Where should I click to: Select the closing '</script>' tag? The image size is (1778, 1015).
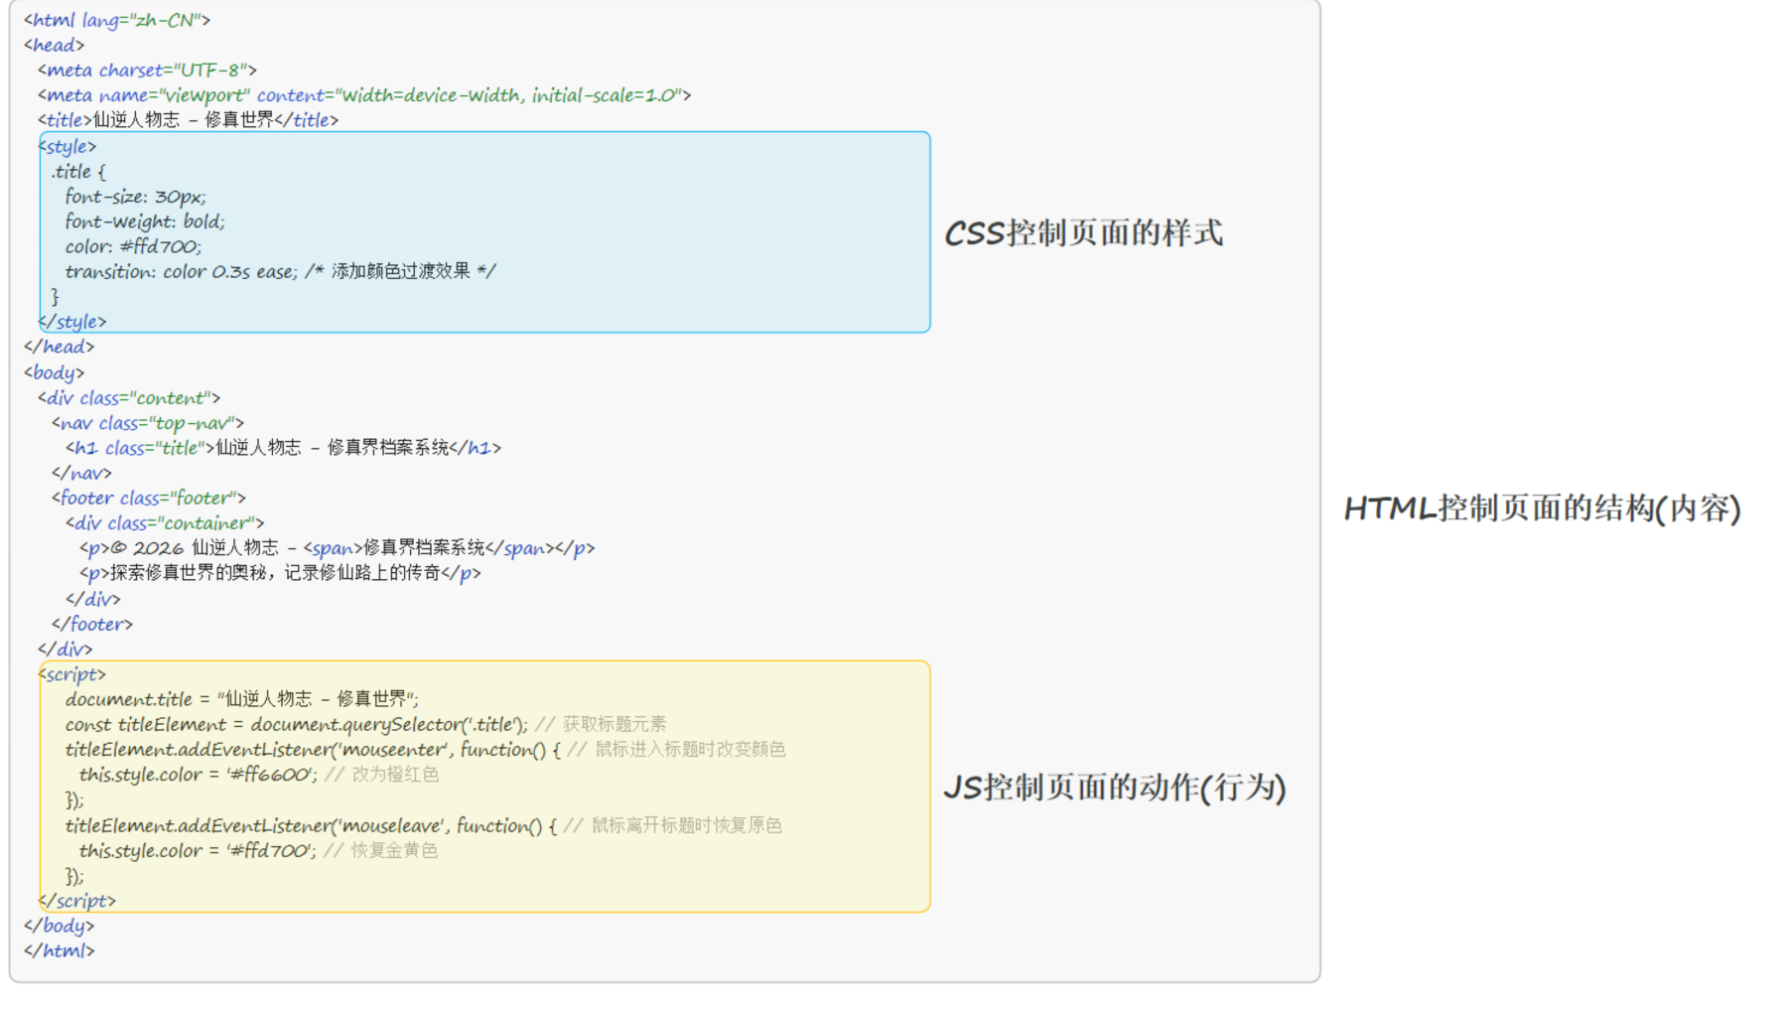[x=77, y=901]
